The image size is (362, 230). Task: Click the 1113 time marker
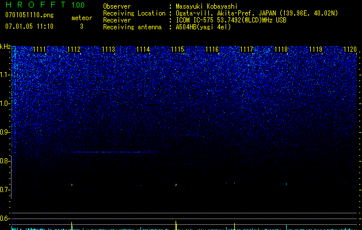click(109, 49)
